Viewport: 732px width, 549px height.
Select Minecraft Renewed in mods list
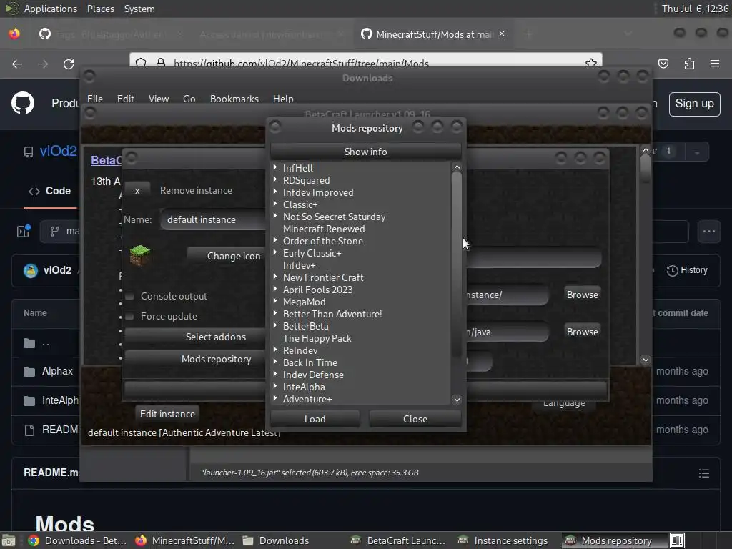tap(324, 229)
